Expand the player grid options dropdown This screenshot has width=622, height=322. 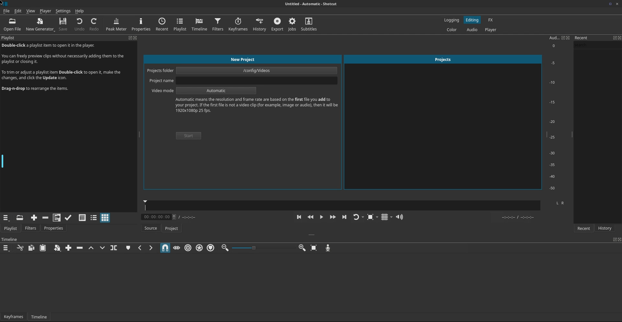tap(391, 217)
